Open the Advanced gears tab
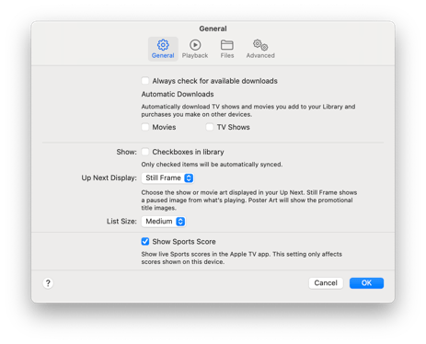This screenshot has height=344, width=426. point(260,49)
